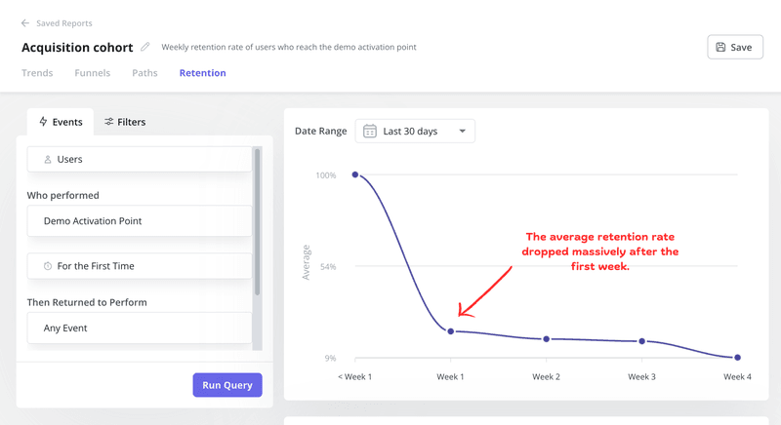Open the Demo Activation Point selector

[x=140, y=221]
